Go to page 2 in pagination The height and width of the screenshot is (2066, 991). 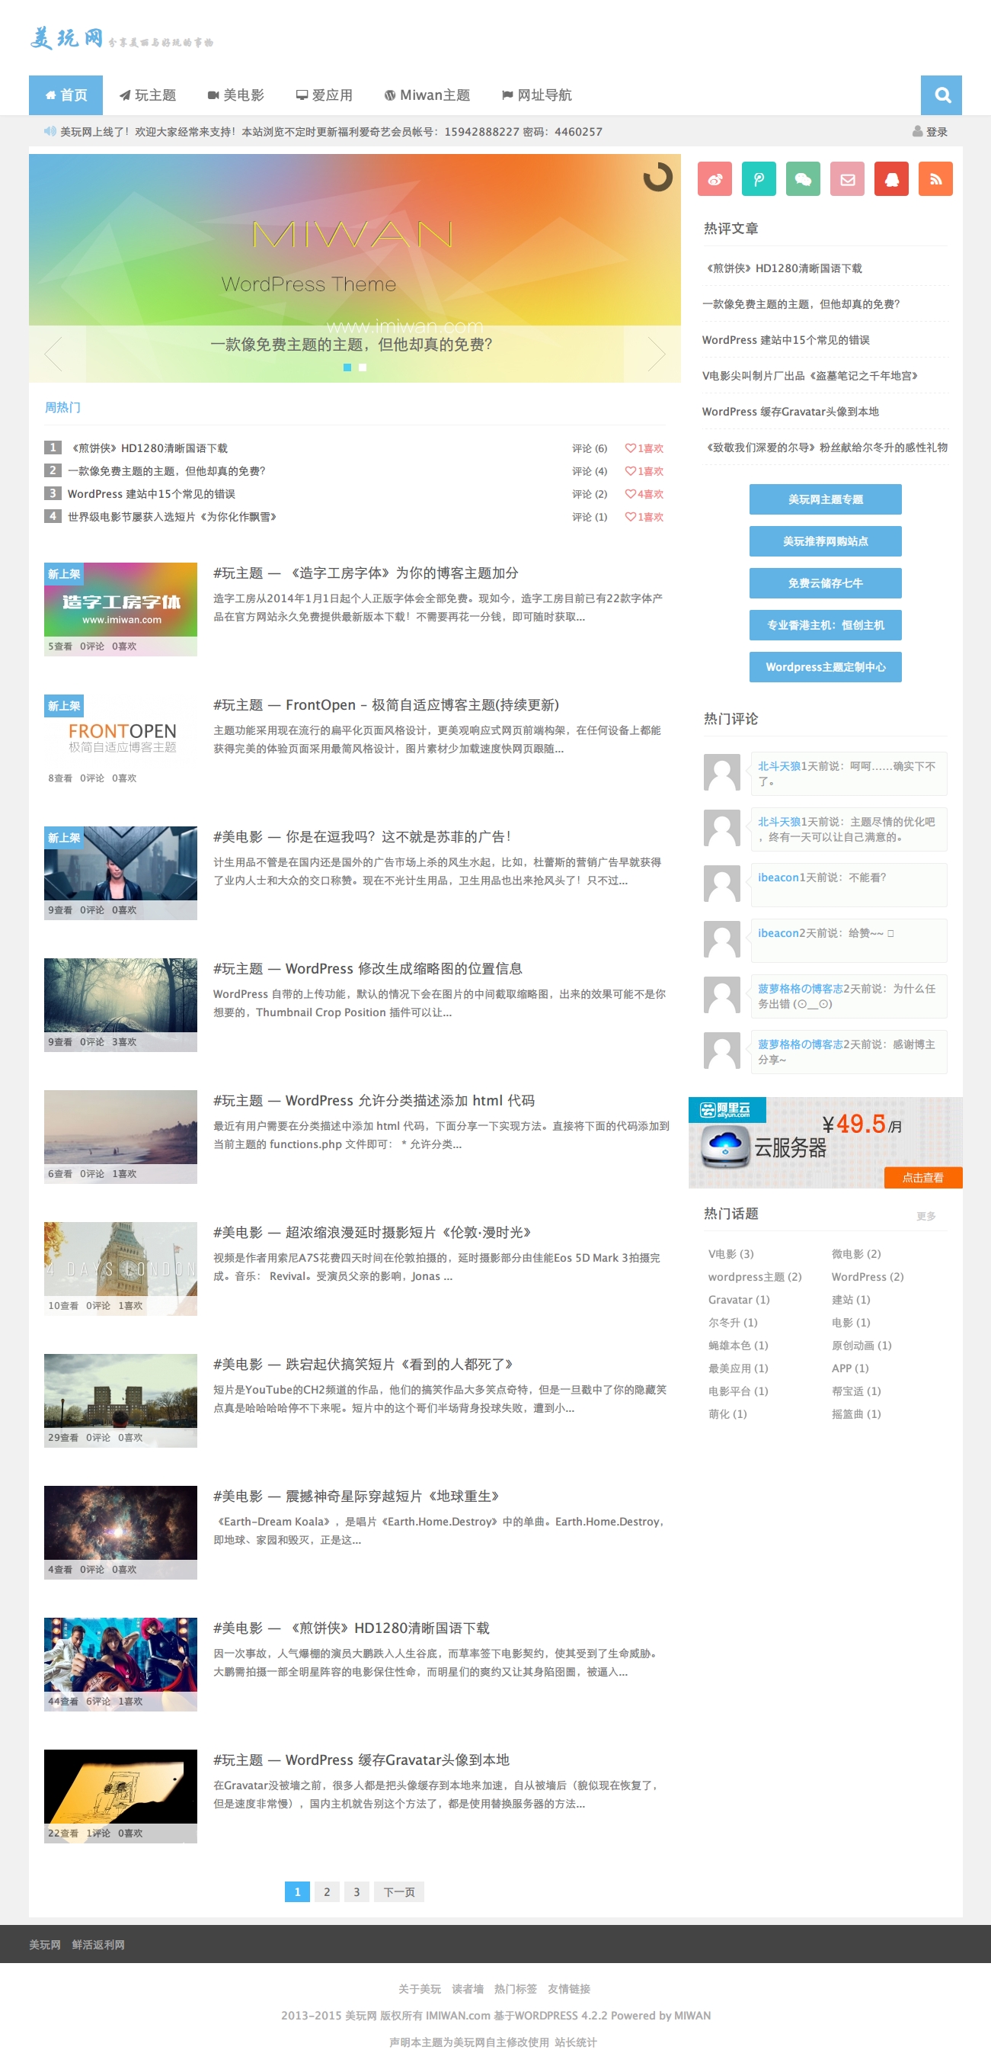pos(327,1891)
